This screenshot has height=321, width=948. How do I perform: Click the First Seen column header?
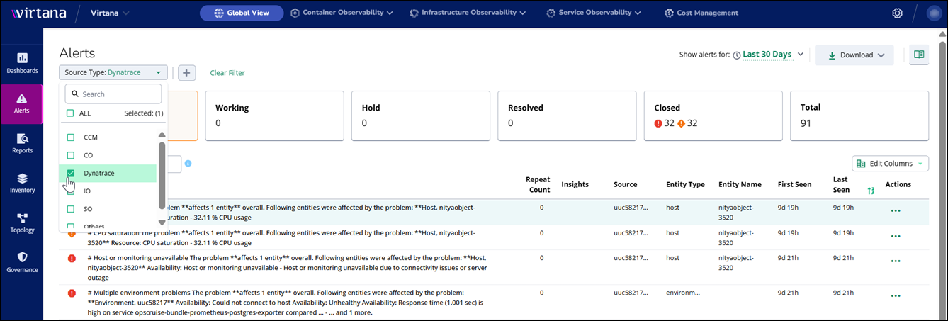click(794, 184)
